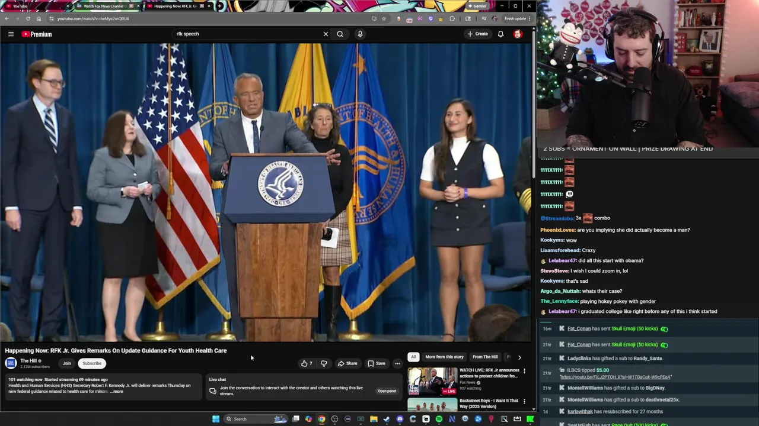This screenshot has height=426, width=759.
Task: Click the browser address bar URL
Action: click(93, 18)
